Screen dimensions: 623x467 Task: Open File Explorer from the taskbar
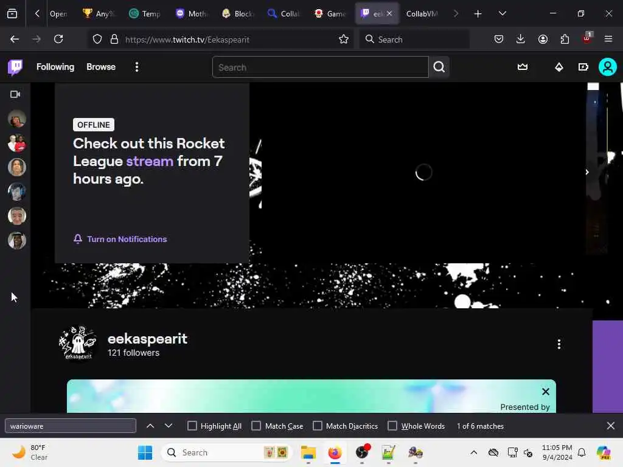pyautogui.click(x=308, y=452)
